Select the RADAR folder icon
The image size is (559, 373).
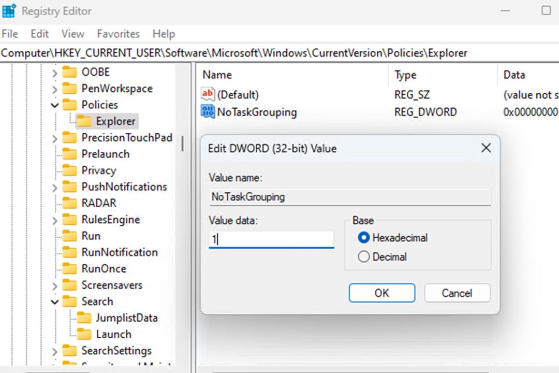tap(70, 203)
